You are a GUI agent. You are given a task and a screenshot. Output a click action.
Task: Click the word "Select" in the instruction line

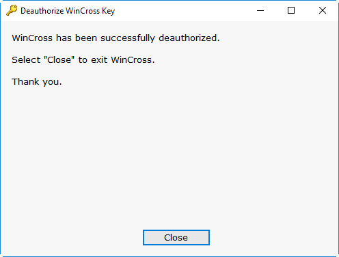point(26,60)
